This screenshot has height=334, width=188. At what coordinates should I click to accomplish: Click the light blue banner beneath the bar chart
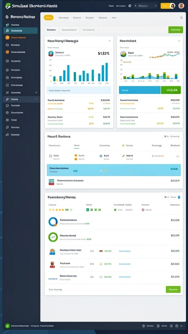(79, 90)
